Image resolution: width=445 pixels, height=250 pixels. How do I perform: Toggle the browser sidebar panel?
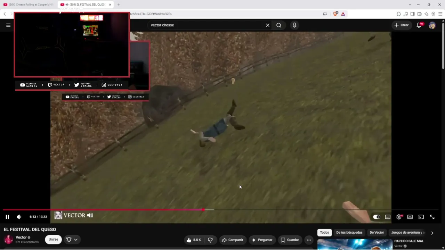(x=412, y=14)
